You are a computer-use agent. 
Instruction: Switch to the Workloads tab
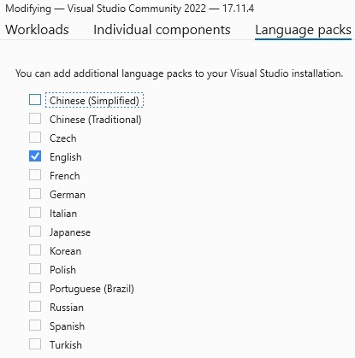pos(37,30)
